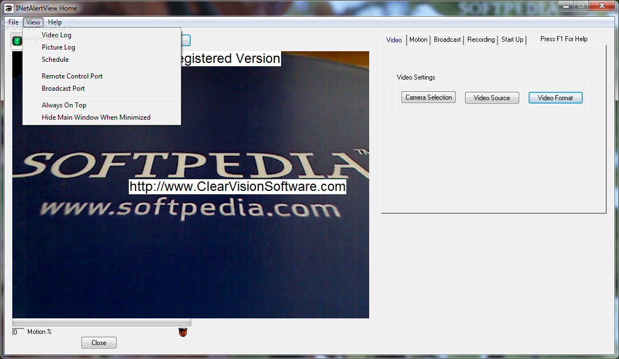Maximize the INetAlertView window
Image resolution: width=619 pixels, height=359 pixels.
tap(581, 6)
